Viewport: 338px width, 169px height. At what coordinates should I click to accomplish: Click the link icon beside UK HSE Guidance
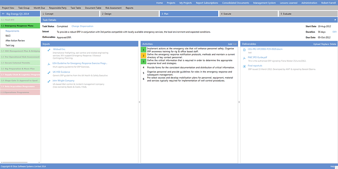pos(49,72)
